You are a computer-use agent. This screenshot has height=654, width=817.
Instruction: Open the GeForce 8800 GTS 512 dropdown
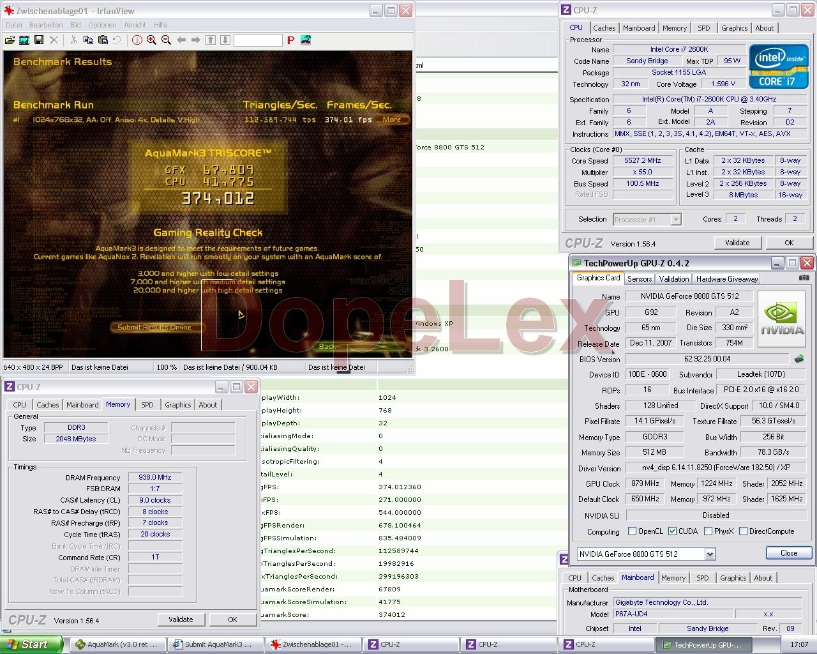pyautogui.click(x=710, y=554)
